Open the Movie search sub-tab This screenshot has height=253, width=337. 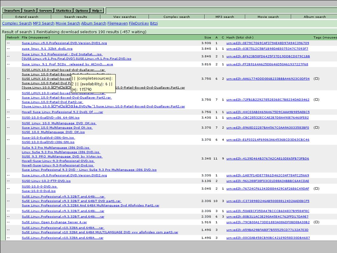(x=268, y=17)
